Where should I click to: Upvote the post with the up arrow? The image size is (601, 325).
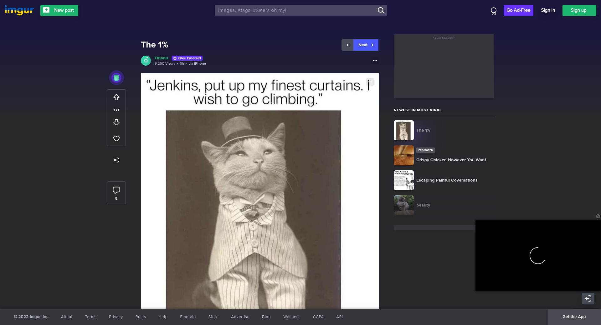(116, 97)
